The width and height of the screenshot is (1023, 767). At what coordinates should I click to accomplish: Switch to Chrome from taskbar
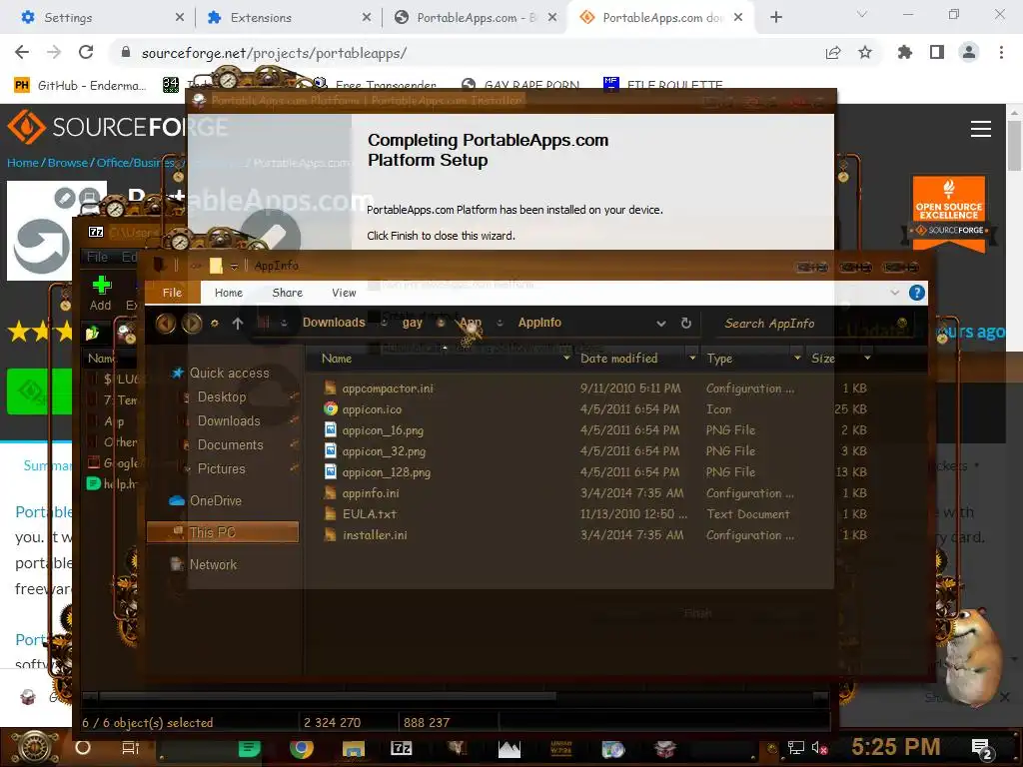301,748
